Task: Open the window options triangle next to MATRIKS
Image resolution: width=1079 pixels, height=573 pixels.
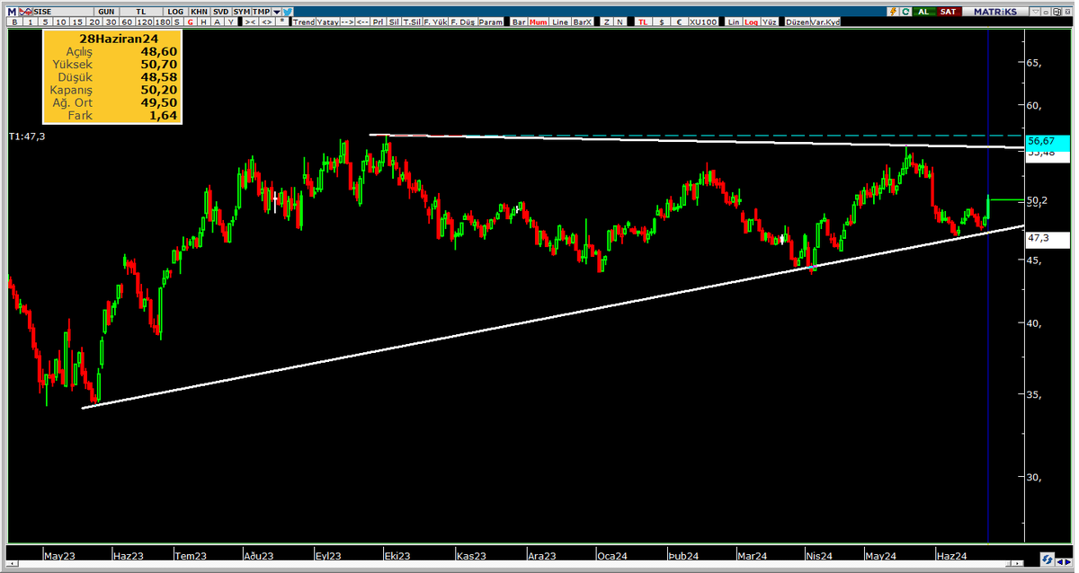Action: 1034,12
